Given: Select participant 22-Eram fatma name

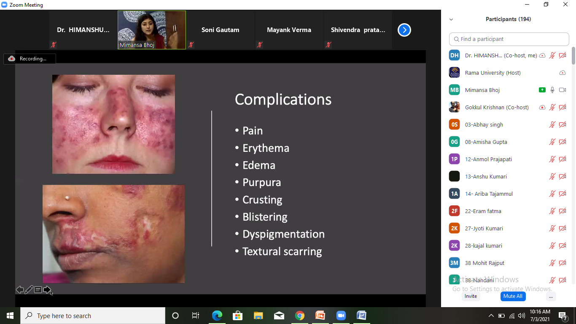Looking at the screenshot, I should (x=483, y=211).
